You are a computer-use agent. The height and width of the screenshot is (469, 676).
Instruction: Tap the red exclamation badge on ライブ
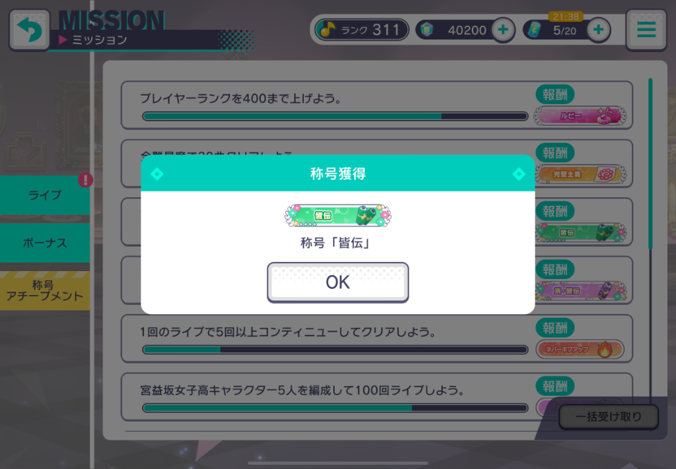coord(85,179)
